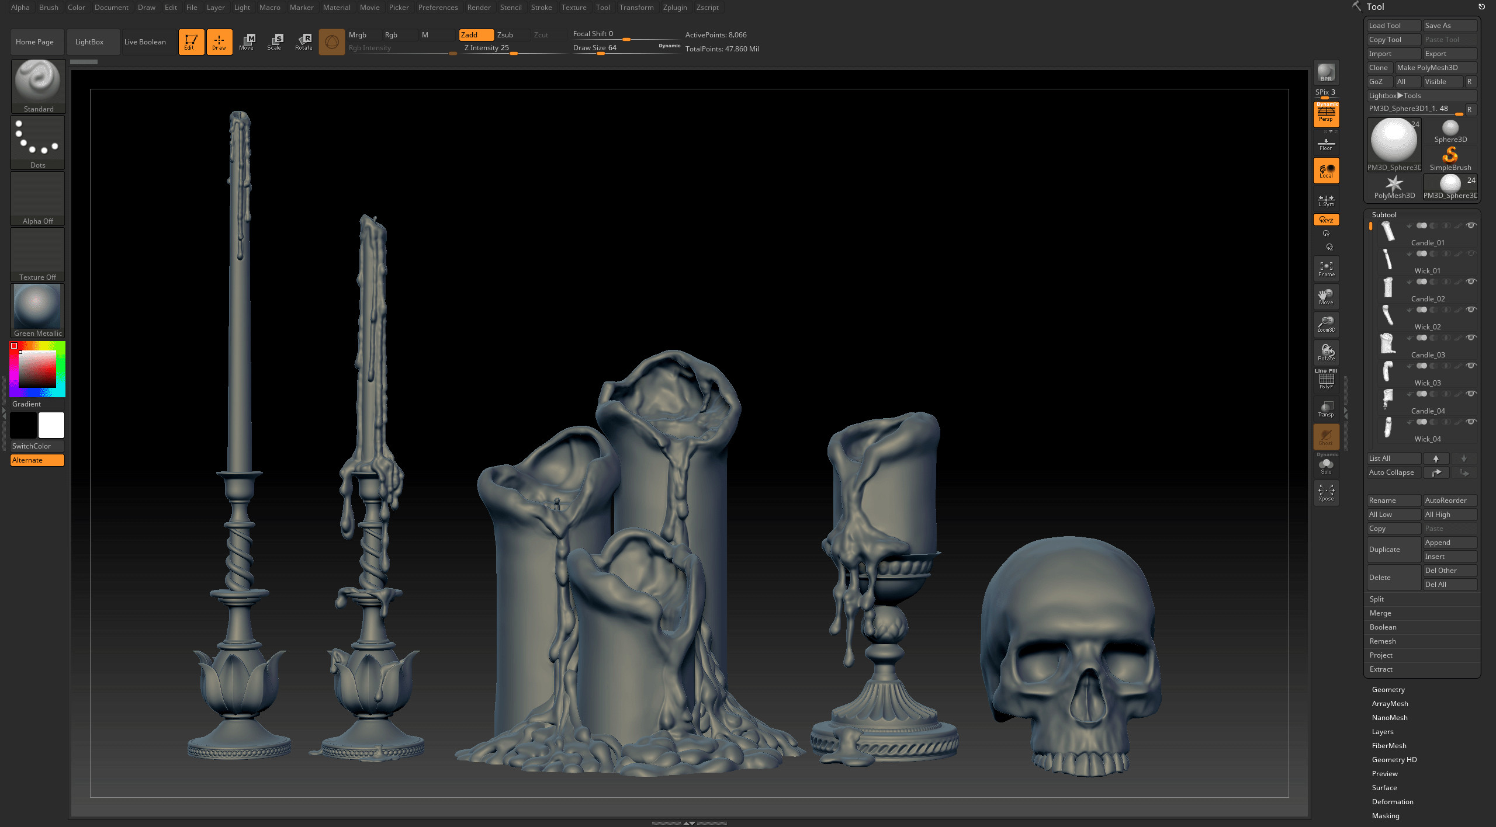The height and width of the screenshot is (827, 1496).
Task: Open the Zplugin menu
Action: pyautogui.click(x=675, y=8)
